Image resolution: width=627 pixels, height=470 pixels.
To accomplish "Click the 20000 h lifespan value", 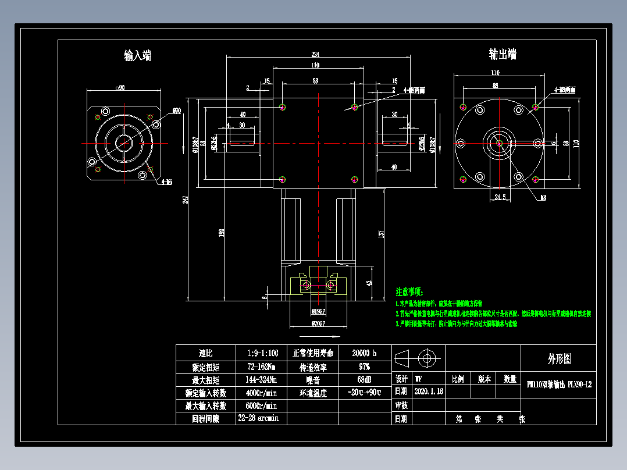I will coord(365,352).
